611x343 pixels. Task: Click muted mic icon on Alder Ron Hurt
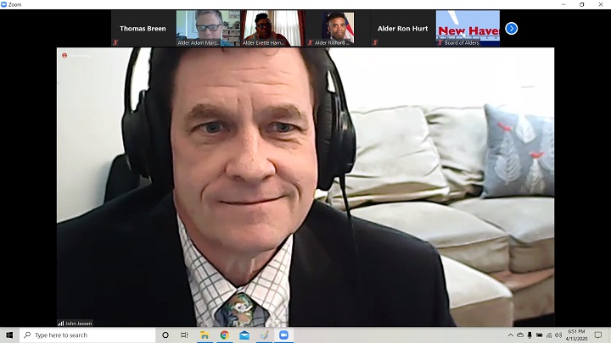coord(375,42)
